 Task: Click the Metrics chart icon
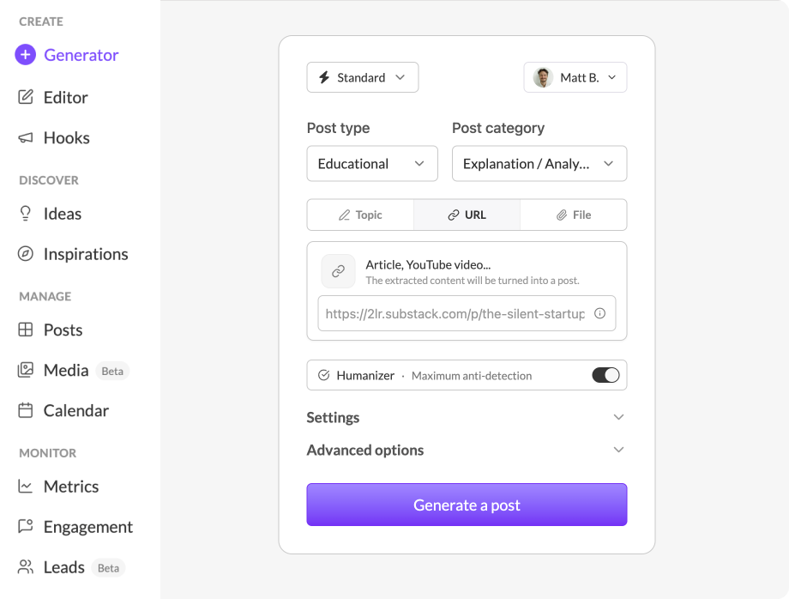tap(25, 486)
